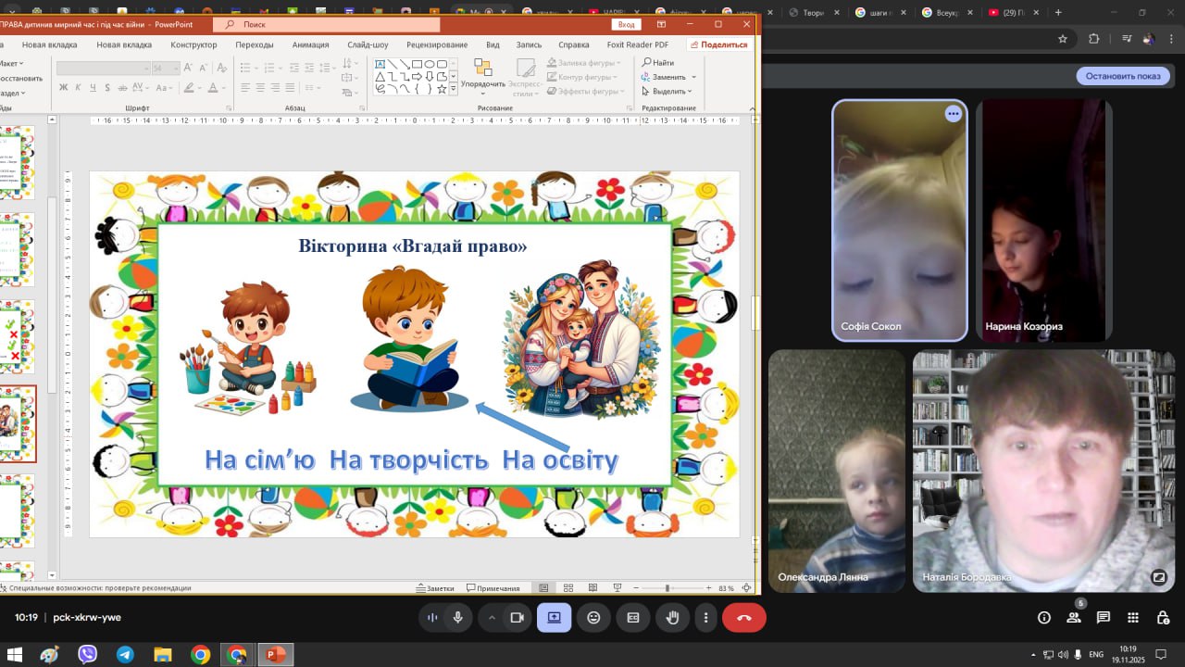Screen dimensions: 1185x667
Task: Open the emoji reactions button
Action: tap(593, 618)
